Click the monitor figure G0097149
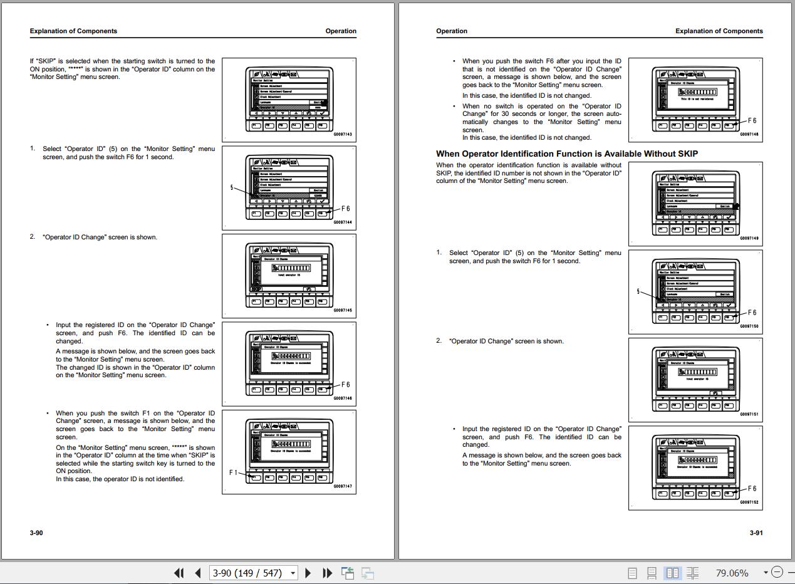This screenshot has height=584, width=795. tap(695, 204)
